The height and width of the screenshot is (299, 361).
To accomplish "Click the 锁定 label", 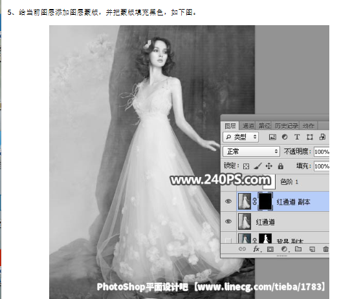I will click(x=231, y=165).
